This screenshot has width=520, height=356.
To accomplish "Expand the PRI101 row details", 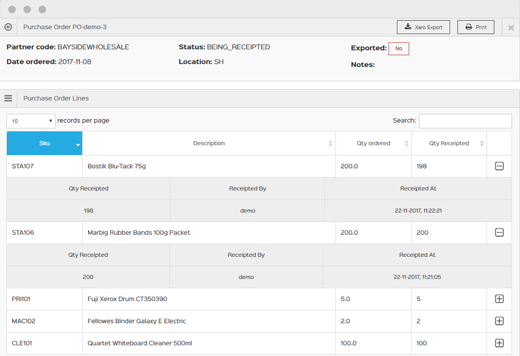I will pyautogui.click(x=499, y=299).
